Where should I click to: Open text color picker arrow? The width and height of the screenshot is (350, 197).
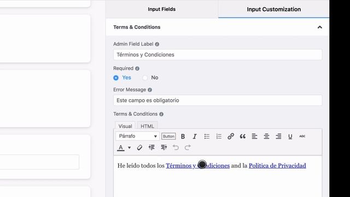pyautogui.click(x=129, y=148)
